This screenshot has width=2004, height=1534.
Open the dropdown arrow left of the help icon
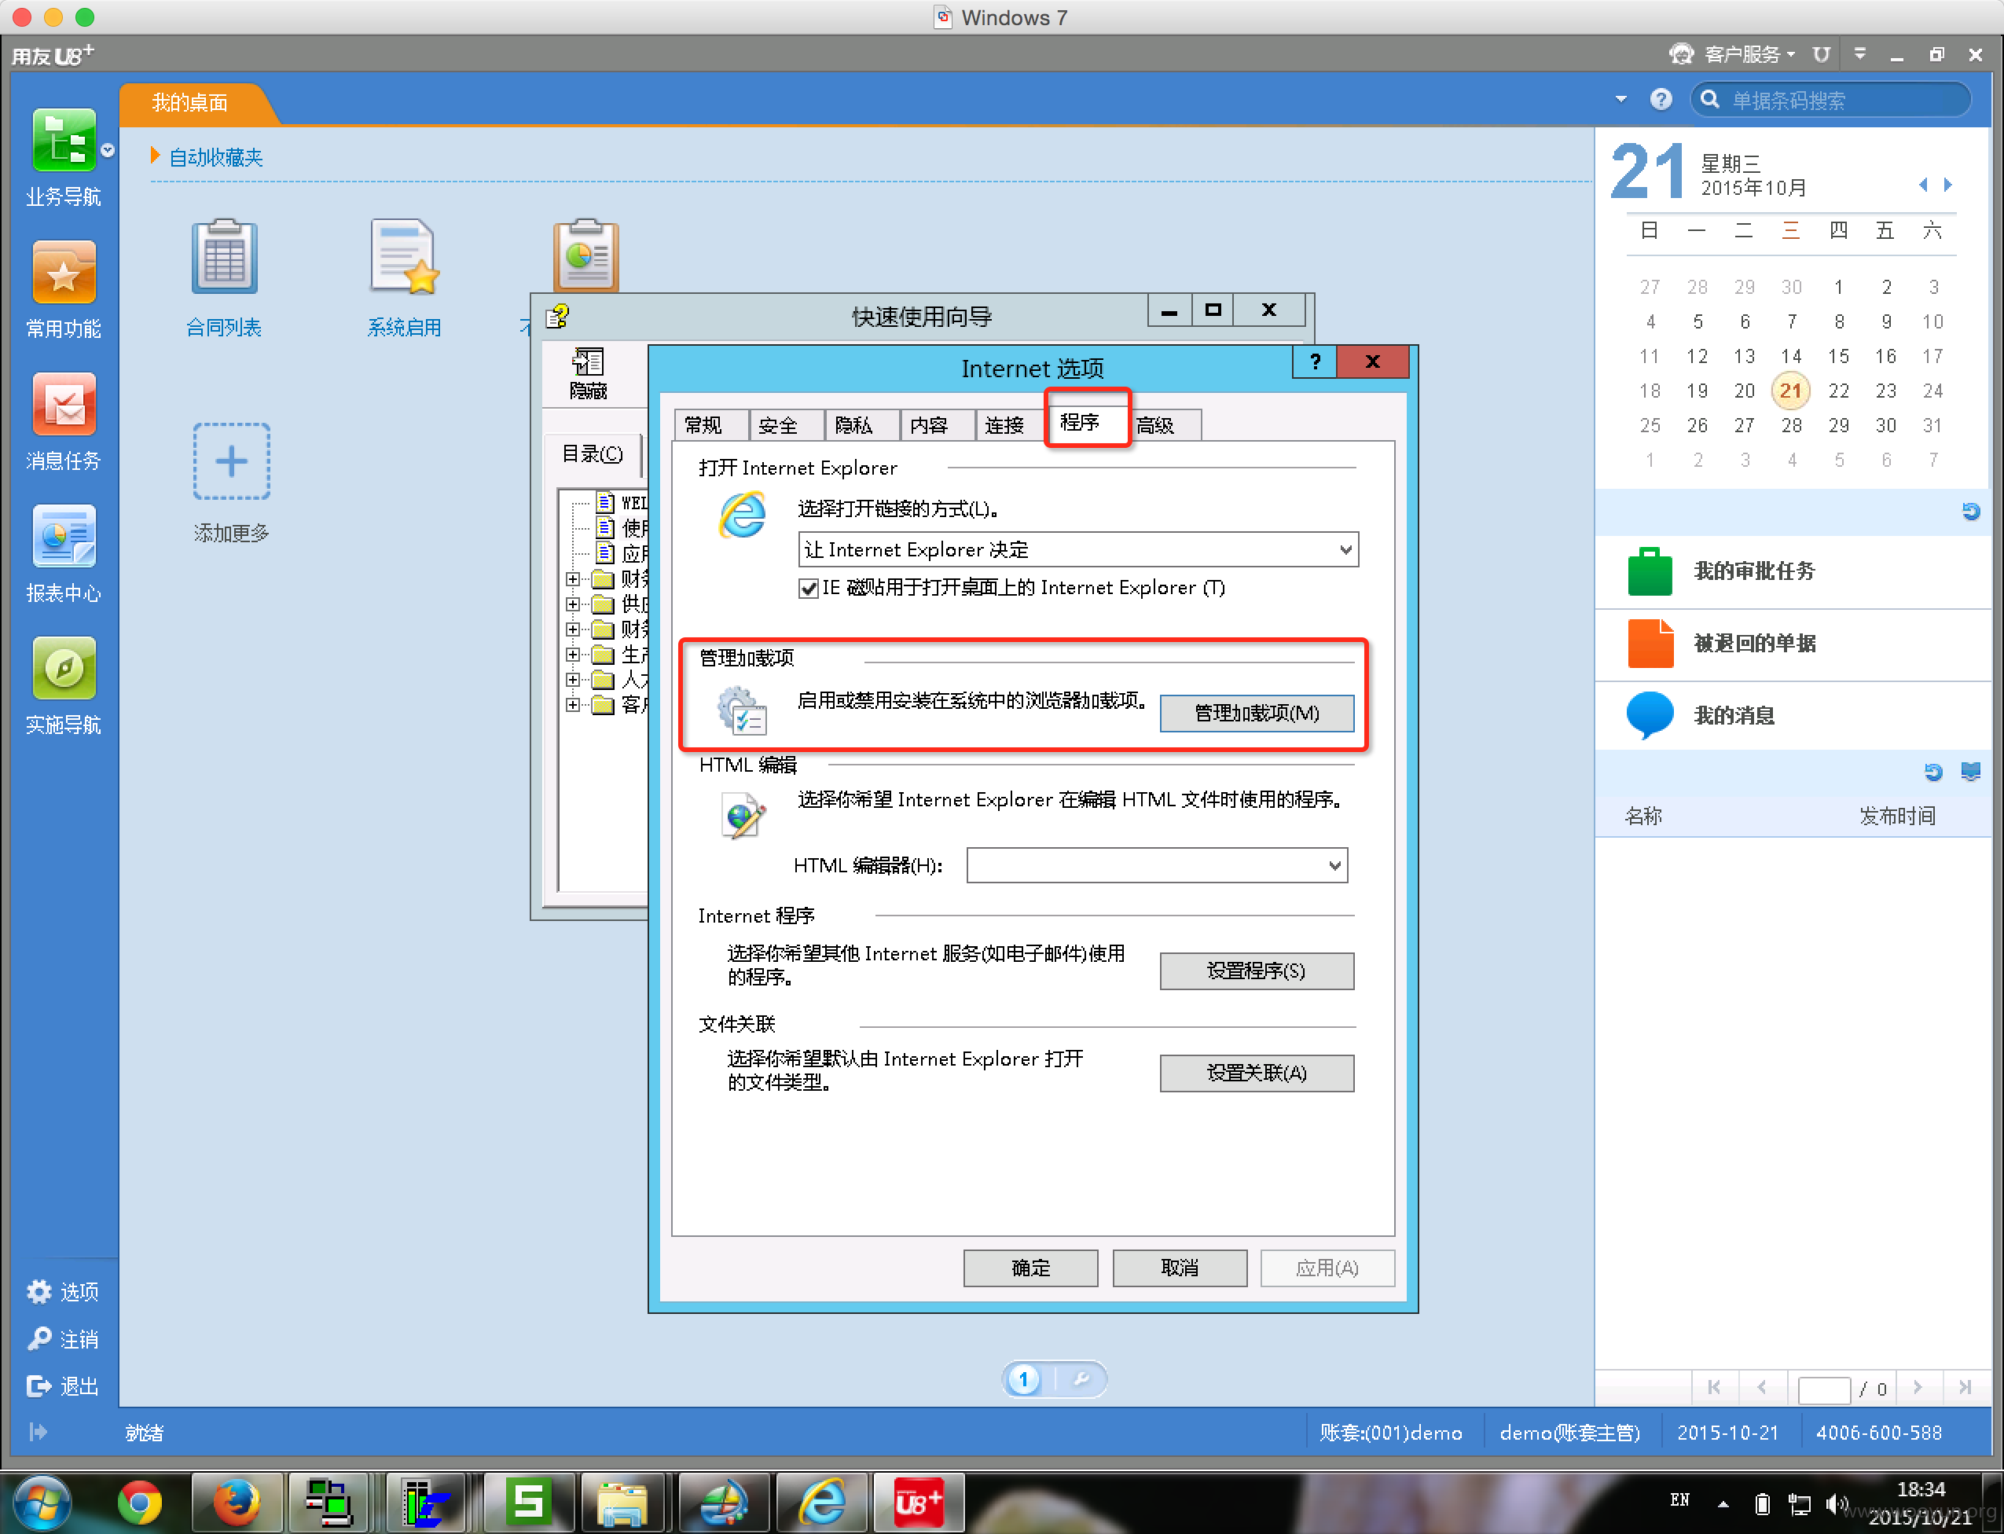coord(1620,100)
